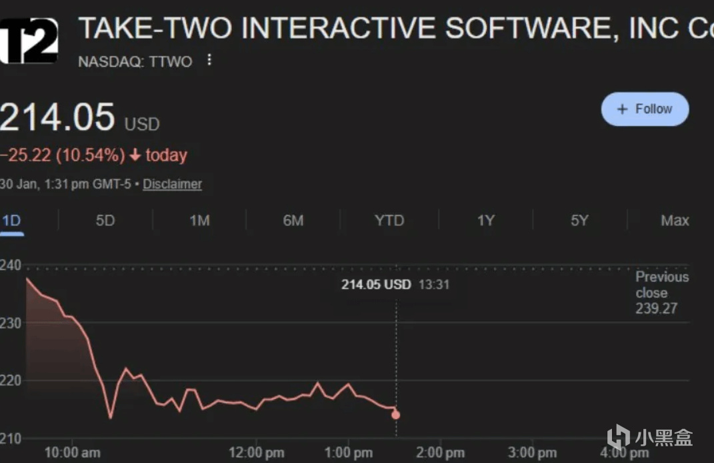This screenshot has width=714, height=463.
Task: Click the 小黑盒 watermark logo
Action: point(649,437)
